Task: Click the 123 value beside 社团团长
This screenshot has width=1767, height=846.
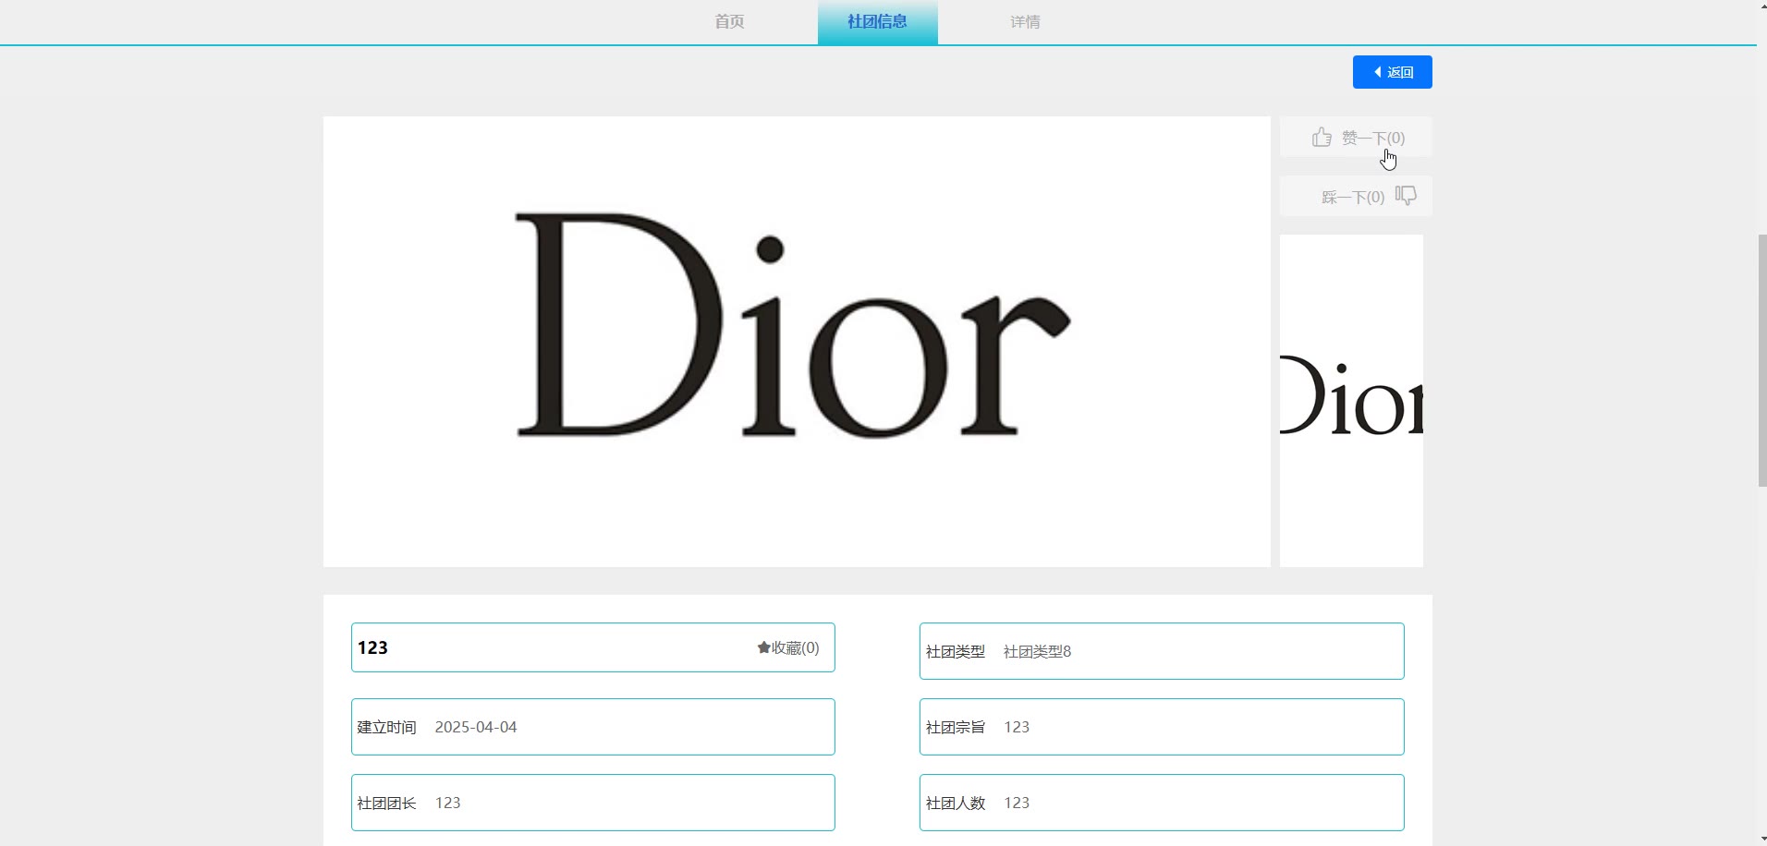Action: [x=448, y=803]
